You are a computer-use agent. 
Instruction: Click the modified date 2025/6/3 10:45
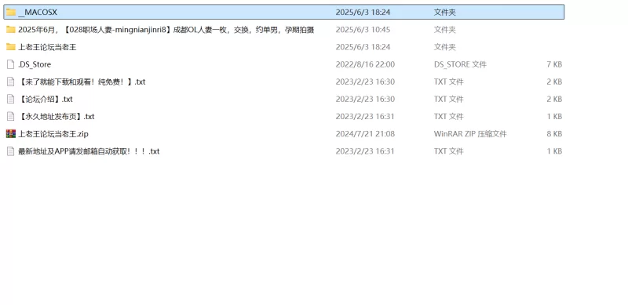pyautogui.click(x=363, y=30)
